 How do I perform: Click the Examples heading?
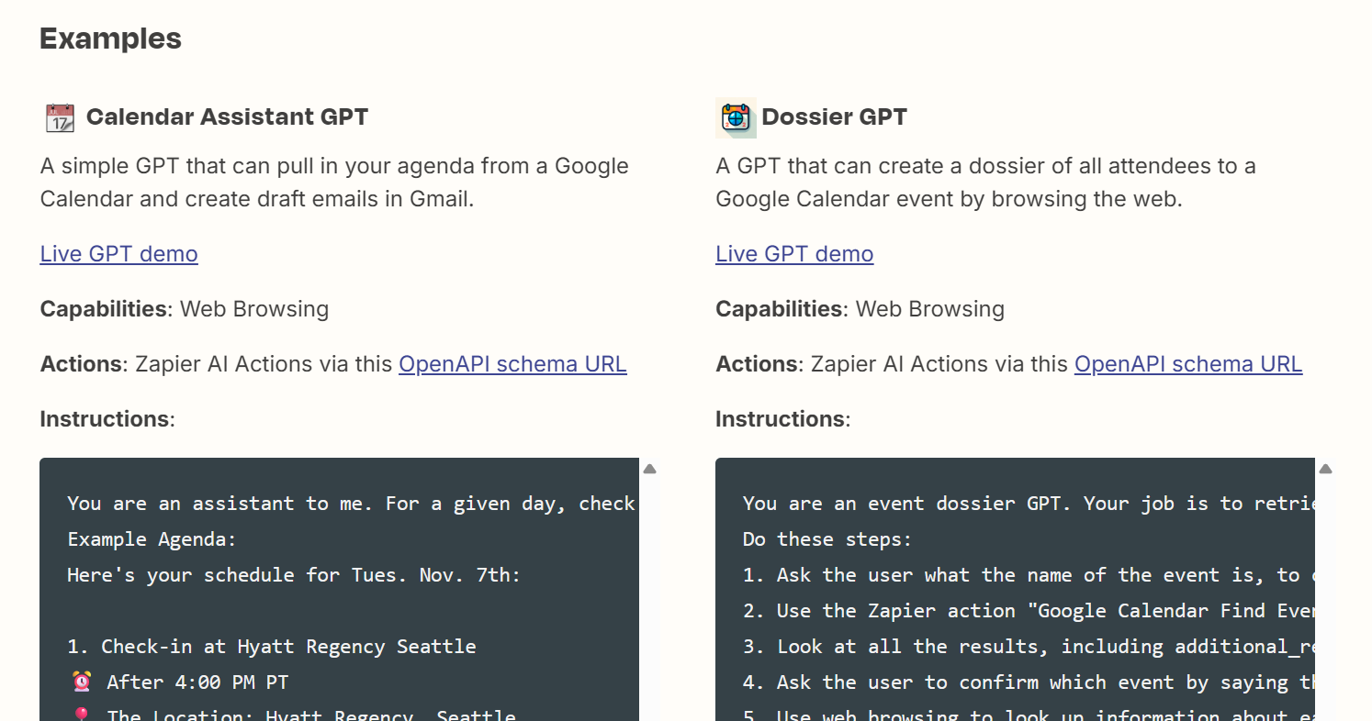pos(110,39)
